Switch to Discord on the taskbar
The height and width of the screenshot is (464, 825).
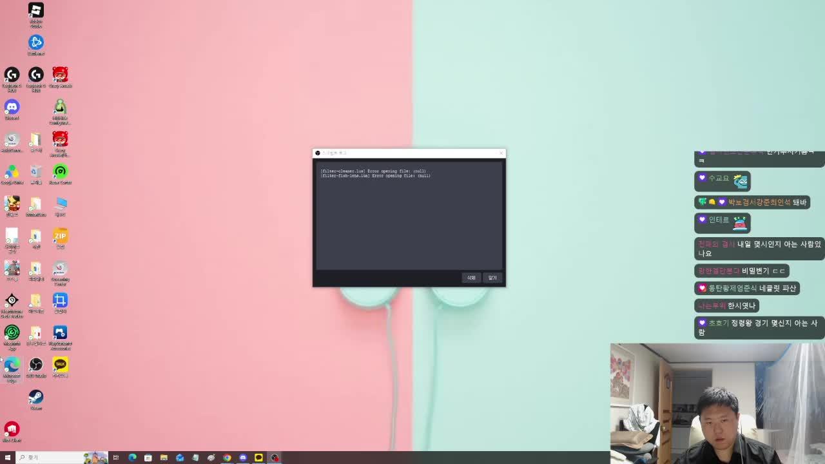click(x=243, y=458)
